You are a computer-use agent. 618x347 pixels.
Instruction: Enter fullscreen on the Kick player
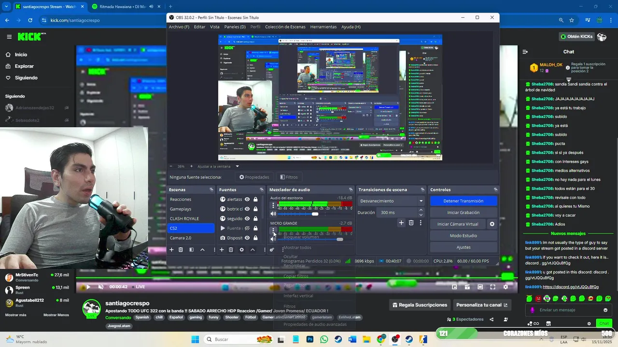[492, 287]
